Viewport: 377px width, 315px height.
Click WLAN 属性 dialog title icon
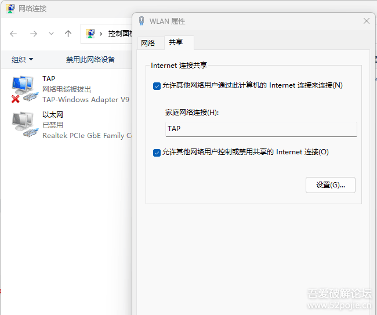[142, 21]
